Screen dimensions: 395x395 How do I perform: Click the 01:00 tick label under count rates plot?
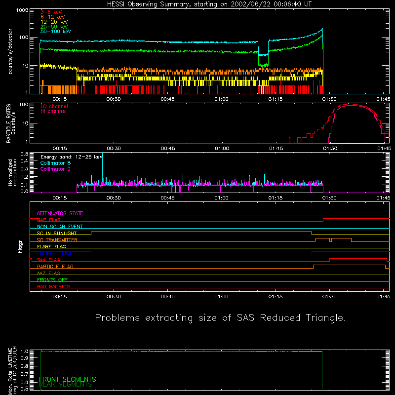pos(221,99)
